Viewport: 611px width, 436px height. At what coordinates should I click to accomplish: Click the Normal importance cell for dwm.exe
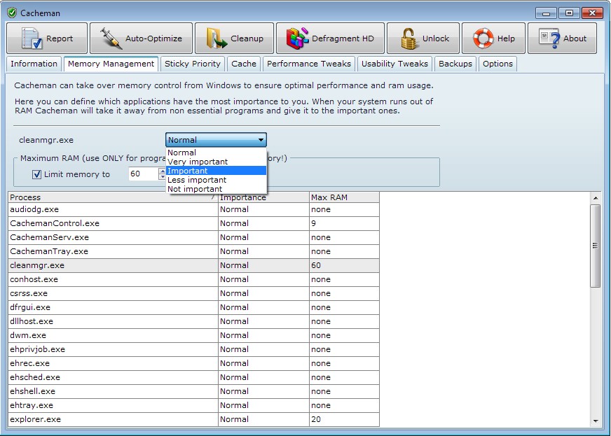pos(263,335)
